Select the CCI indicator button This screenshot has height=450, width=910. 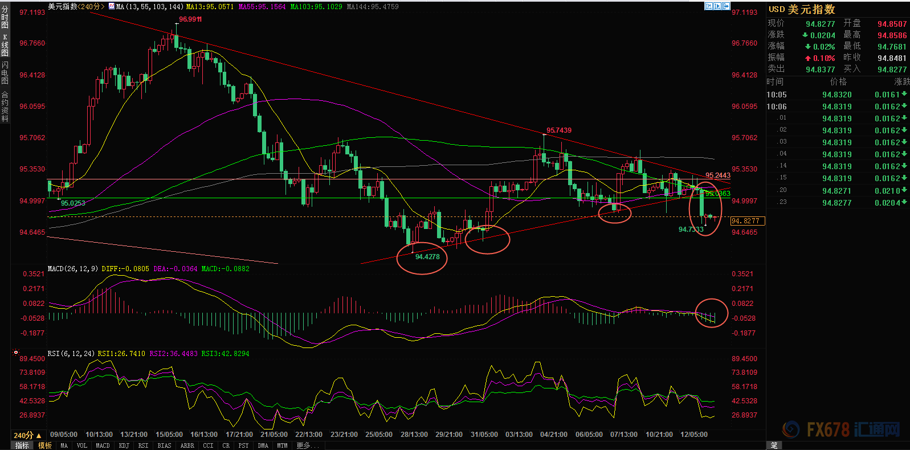point(208,445)
